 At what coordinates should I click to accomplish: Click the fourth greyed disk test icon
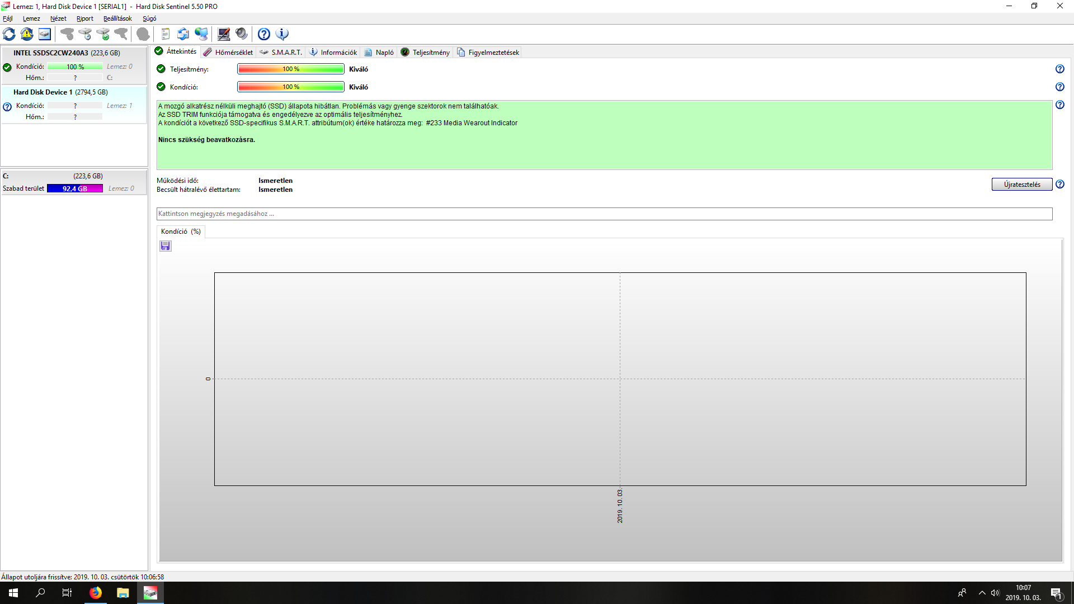[x=121, y=34]
